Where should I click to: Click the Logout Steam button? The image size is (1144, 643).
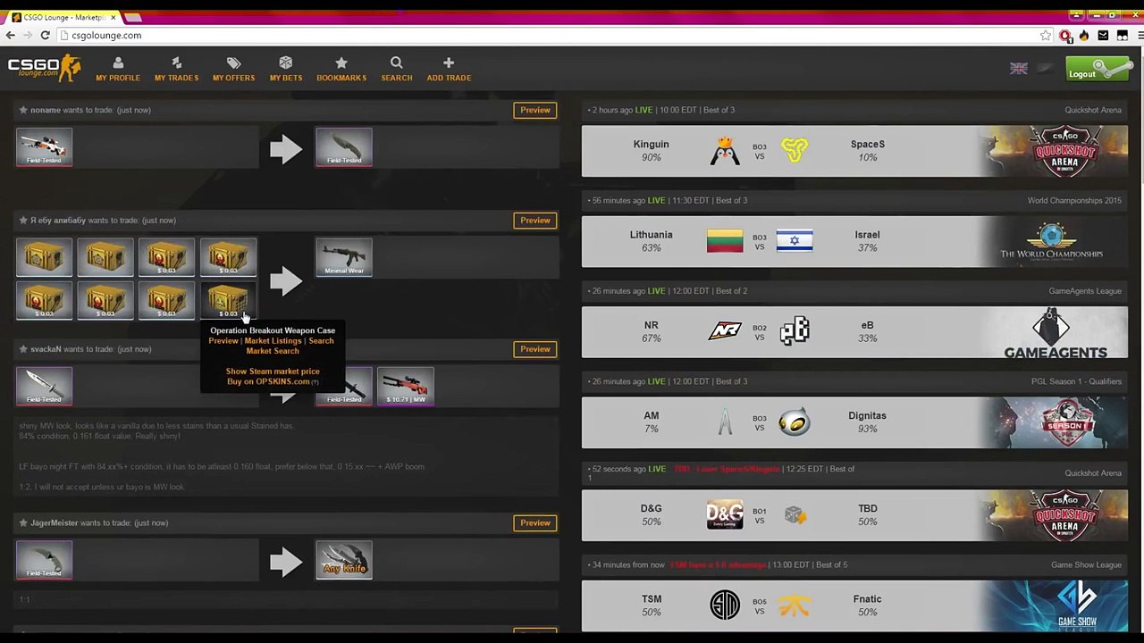1099,69
